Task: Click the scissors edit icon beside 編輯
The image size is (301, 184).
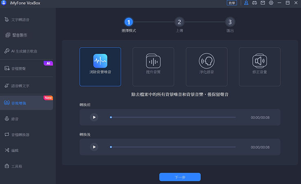Action: [7, 150]
